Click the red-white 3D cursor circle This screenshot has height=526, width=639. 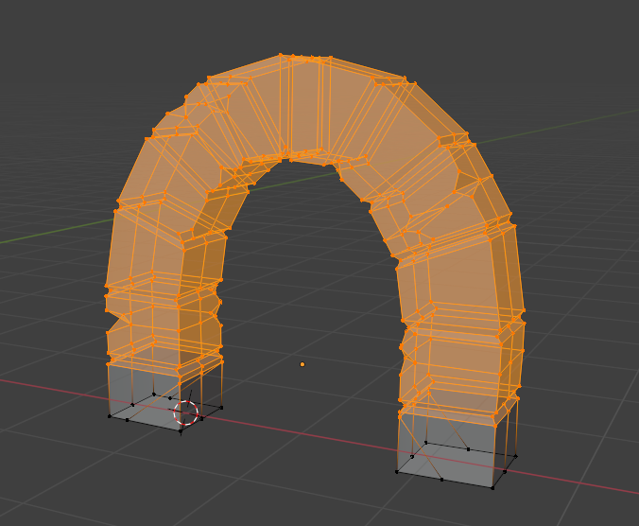point(186,412)
